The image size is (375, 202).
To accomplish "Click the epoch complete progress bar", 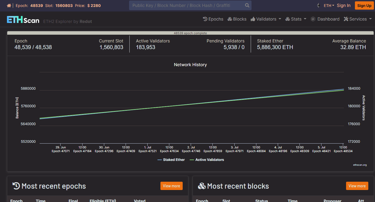I will tap(190, 33).
